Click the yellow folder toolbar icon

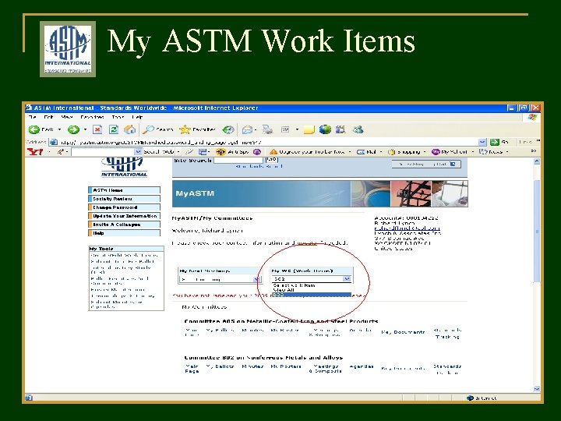click(309, 129)
